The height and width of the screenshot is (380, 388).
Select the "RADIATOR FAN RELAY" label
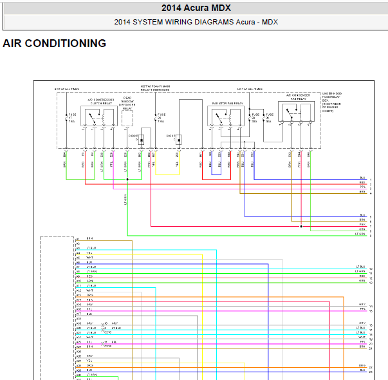tap(228, 103)
